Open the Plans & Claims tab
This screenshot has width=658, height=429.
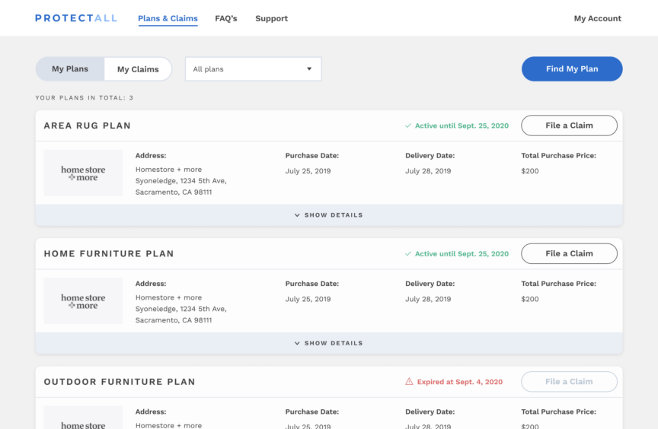tap(168, 18)
